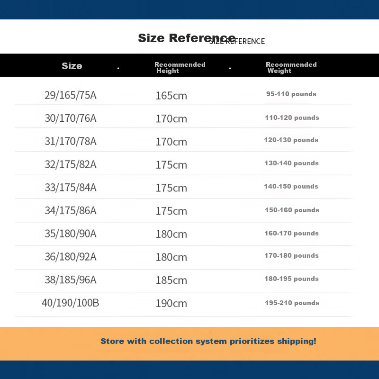Choose the 31/170/78A size row label
Viewport: 379px width, 379px height.
pyautogui.click(x=71, y=141)
